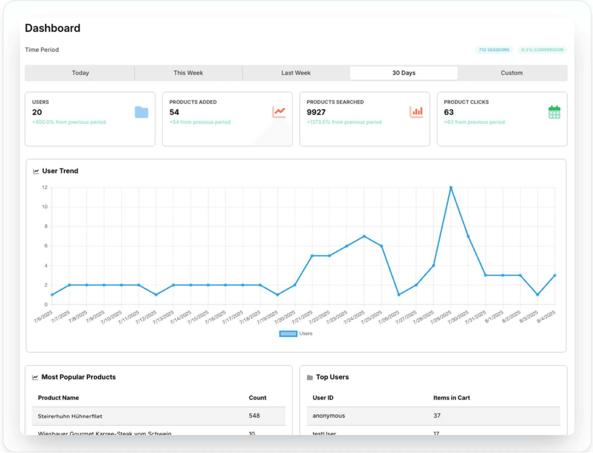The width and height of the screenshot is (593, 453).
Task: Click the Time Period label
Action: click(x=42, y=50)
